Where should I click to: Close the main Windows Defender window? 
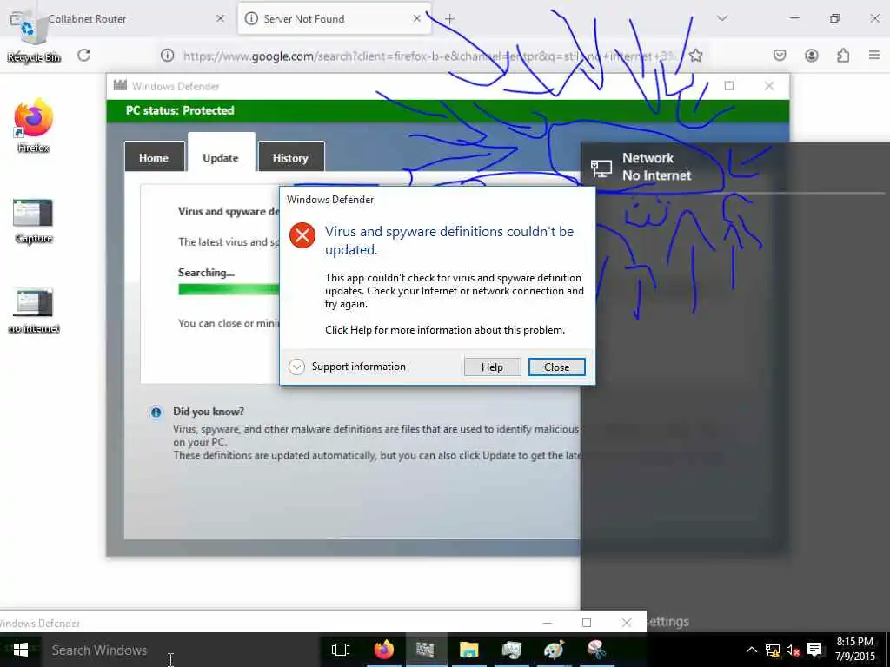tap(769, 86)
